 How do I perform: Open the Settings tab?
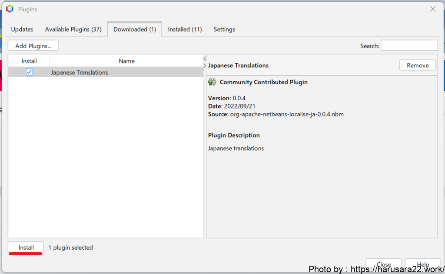coord(224,30)
